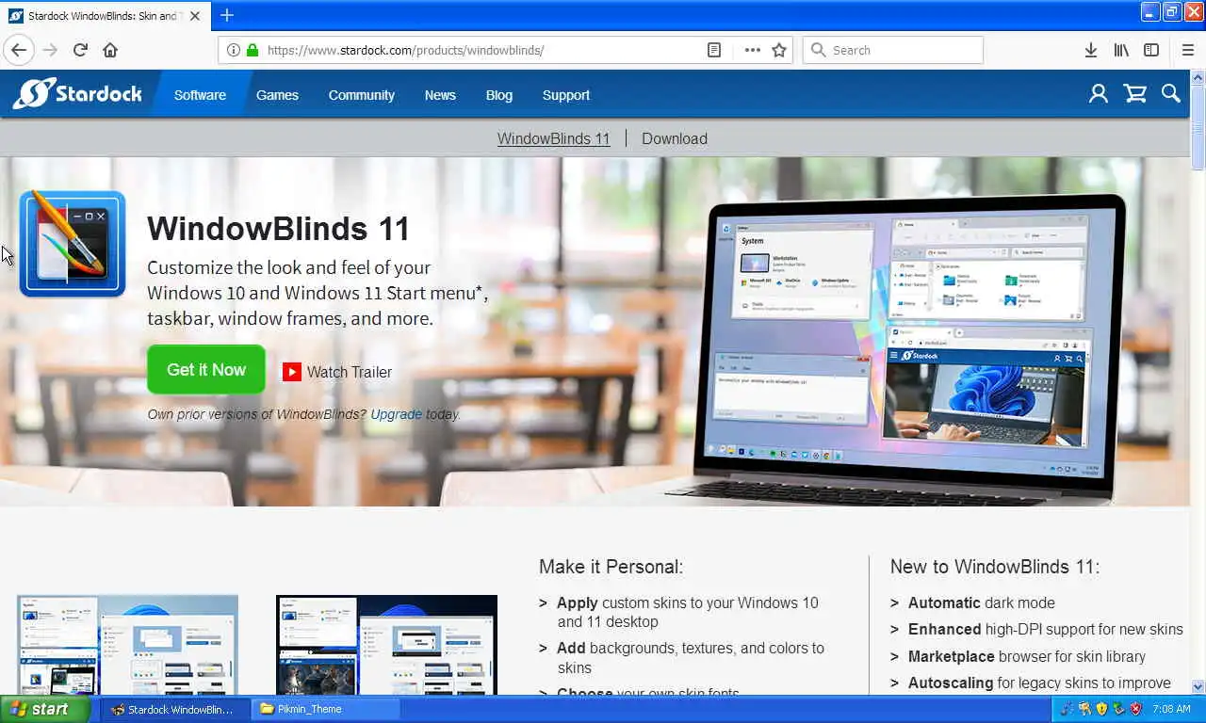Click the 'Add backgrounds, textures' list item
The width and height of the screenshot is (1206, 723).
[691, 657]
